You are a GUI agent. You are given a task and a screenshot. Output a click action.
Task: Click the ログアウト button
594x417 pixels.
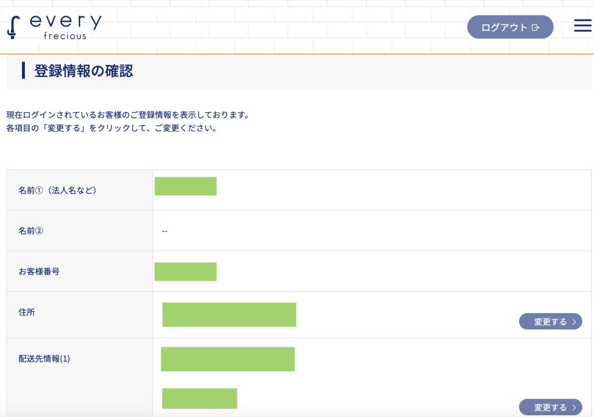tap(510, 27)
